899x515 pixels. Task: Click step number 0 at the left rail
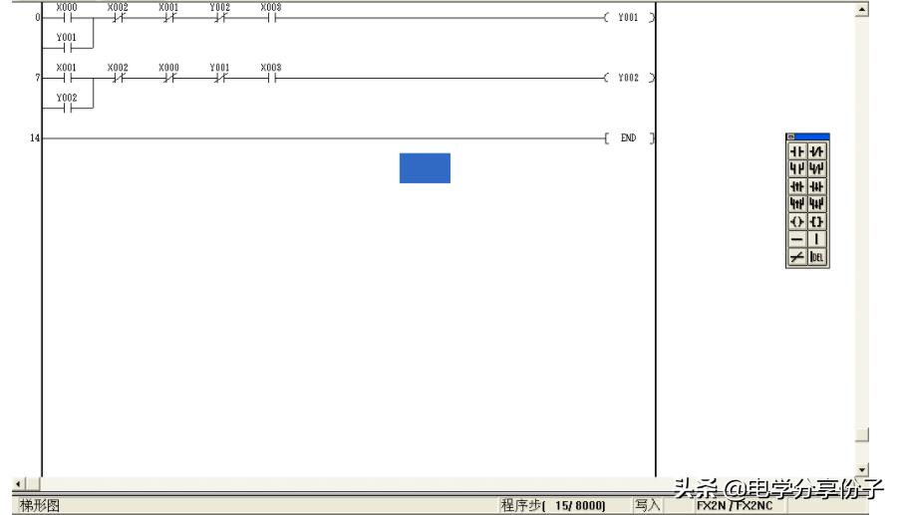pyautogui.click(x=38, y=18)
